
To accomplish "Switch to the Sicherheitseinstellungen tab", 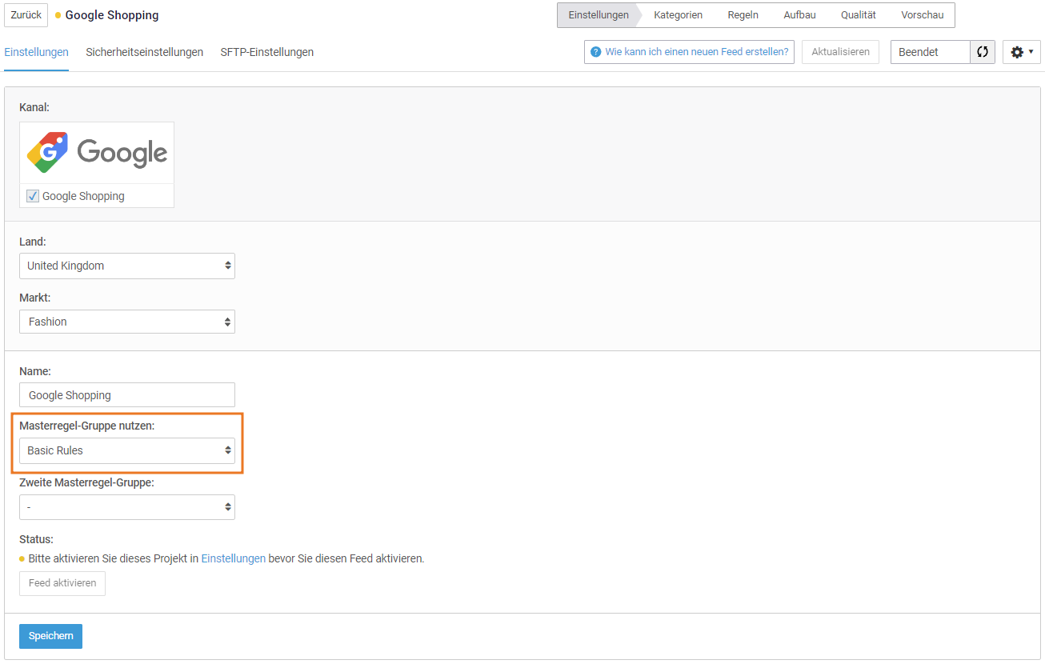I will [x=144, y=52].
